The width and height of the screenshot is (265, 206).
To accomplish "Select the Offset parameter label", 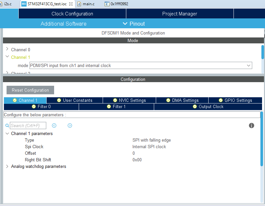I will pyautogui.click(x=31, y=153).
